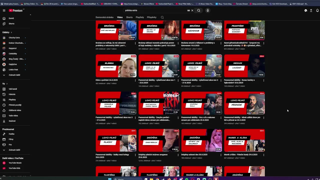Viewport: 320px width, 180px height.
Task: Open video title 'Marek a Klára - Páteční duely 29.8.2025'
Action: tap(241, 155)
